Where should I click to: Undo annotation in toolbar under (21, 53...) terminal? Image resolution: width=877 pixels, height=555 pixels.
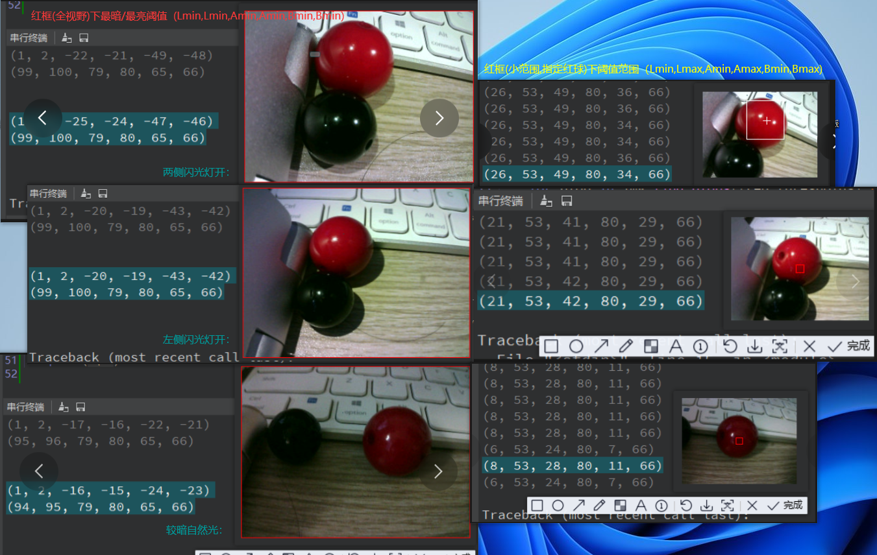730,346
